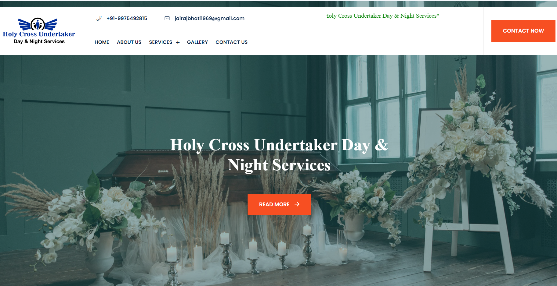Open the Services dropdown menu

(x=161, y=42)
